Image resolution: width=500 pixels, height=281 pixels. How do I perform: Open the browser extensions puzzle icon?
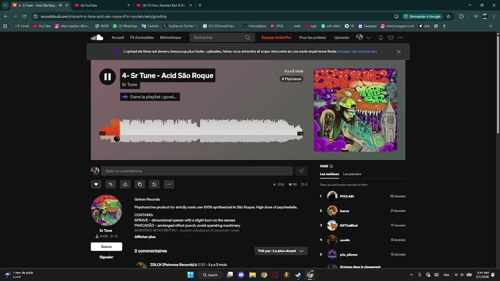[x=462, y=16]
